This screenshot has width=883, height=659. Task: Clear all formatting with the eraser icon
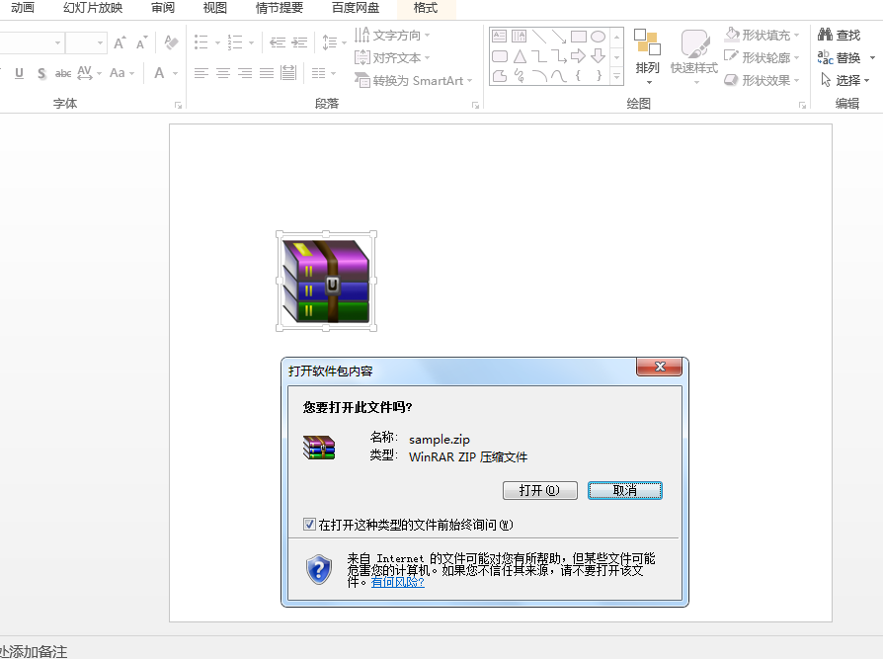pyautogui.click(x=171, y=42)
